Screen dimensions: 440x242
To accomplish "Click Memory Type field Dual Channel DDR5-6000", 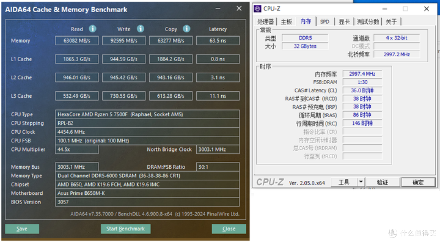I will click(147, 176).
